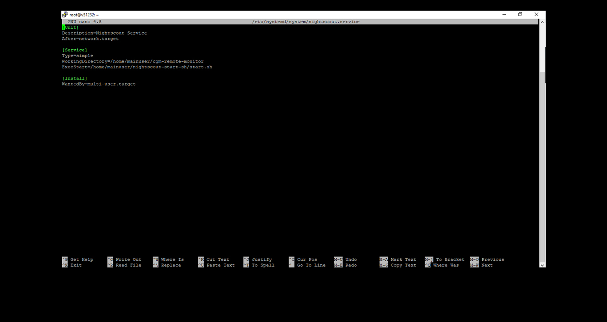The image size is (607, 322).
Task: Click the Read File shortcut
Action: [x=124, y=265]
